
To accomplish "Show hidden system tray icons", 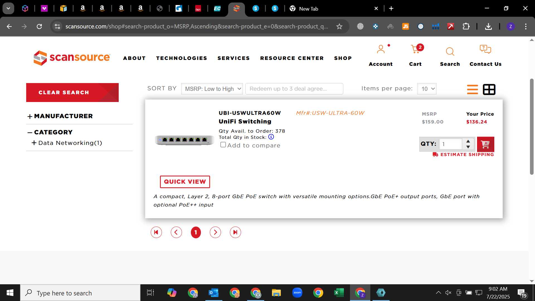I will pyautogui.click(x=438, y=293).
